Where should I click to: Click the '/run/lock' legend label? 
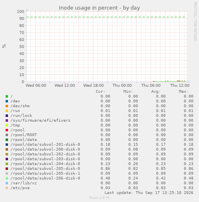coord(21,116)
